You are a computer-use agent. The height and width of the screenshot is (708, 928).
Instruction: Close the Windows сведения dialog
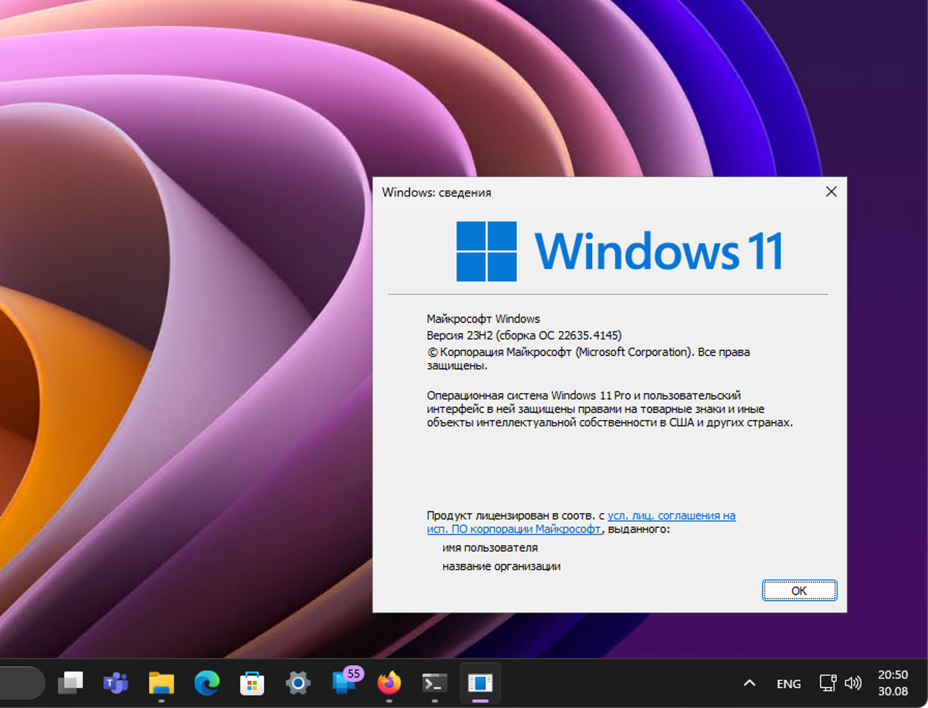831,192
